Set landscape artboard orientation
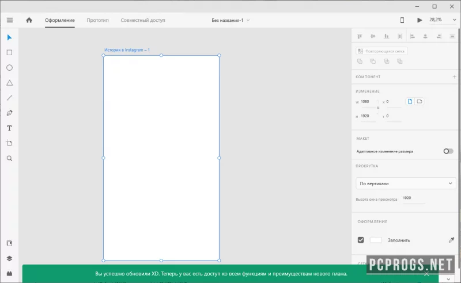 pyautogui.click(x=420, y=102)
